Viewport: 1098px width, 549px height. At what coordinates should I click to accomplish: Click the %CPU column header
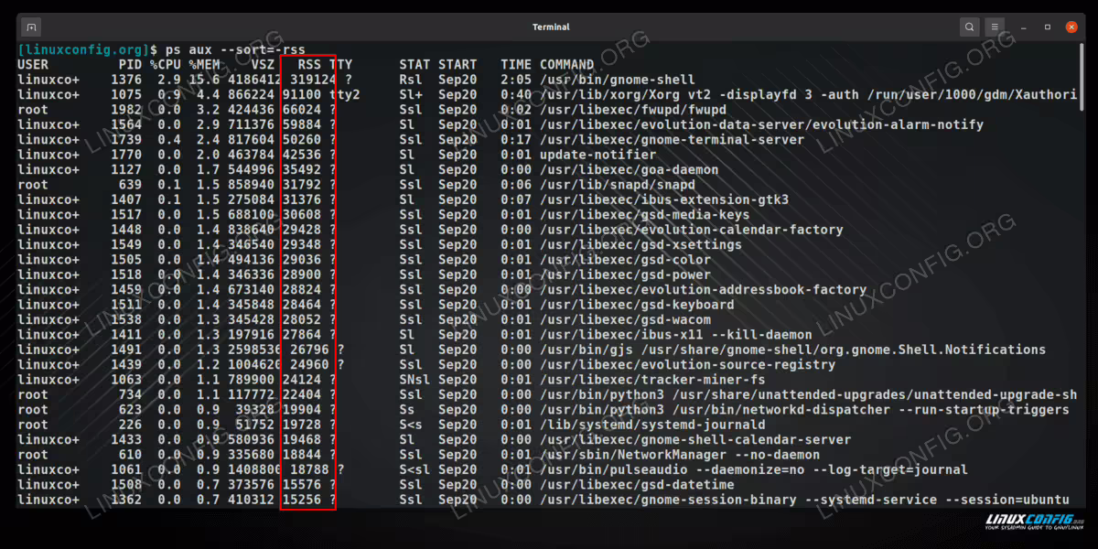(166, 65)
